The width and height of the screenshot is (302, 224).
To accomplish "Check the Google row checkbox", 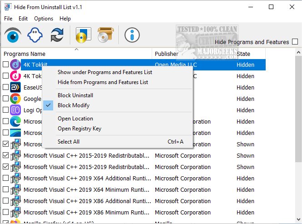I will click(6, 99).
